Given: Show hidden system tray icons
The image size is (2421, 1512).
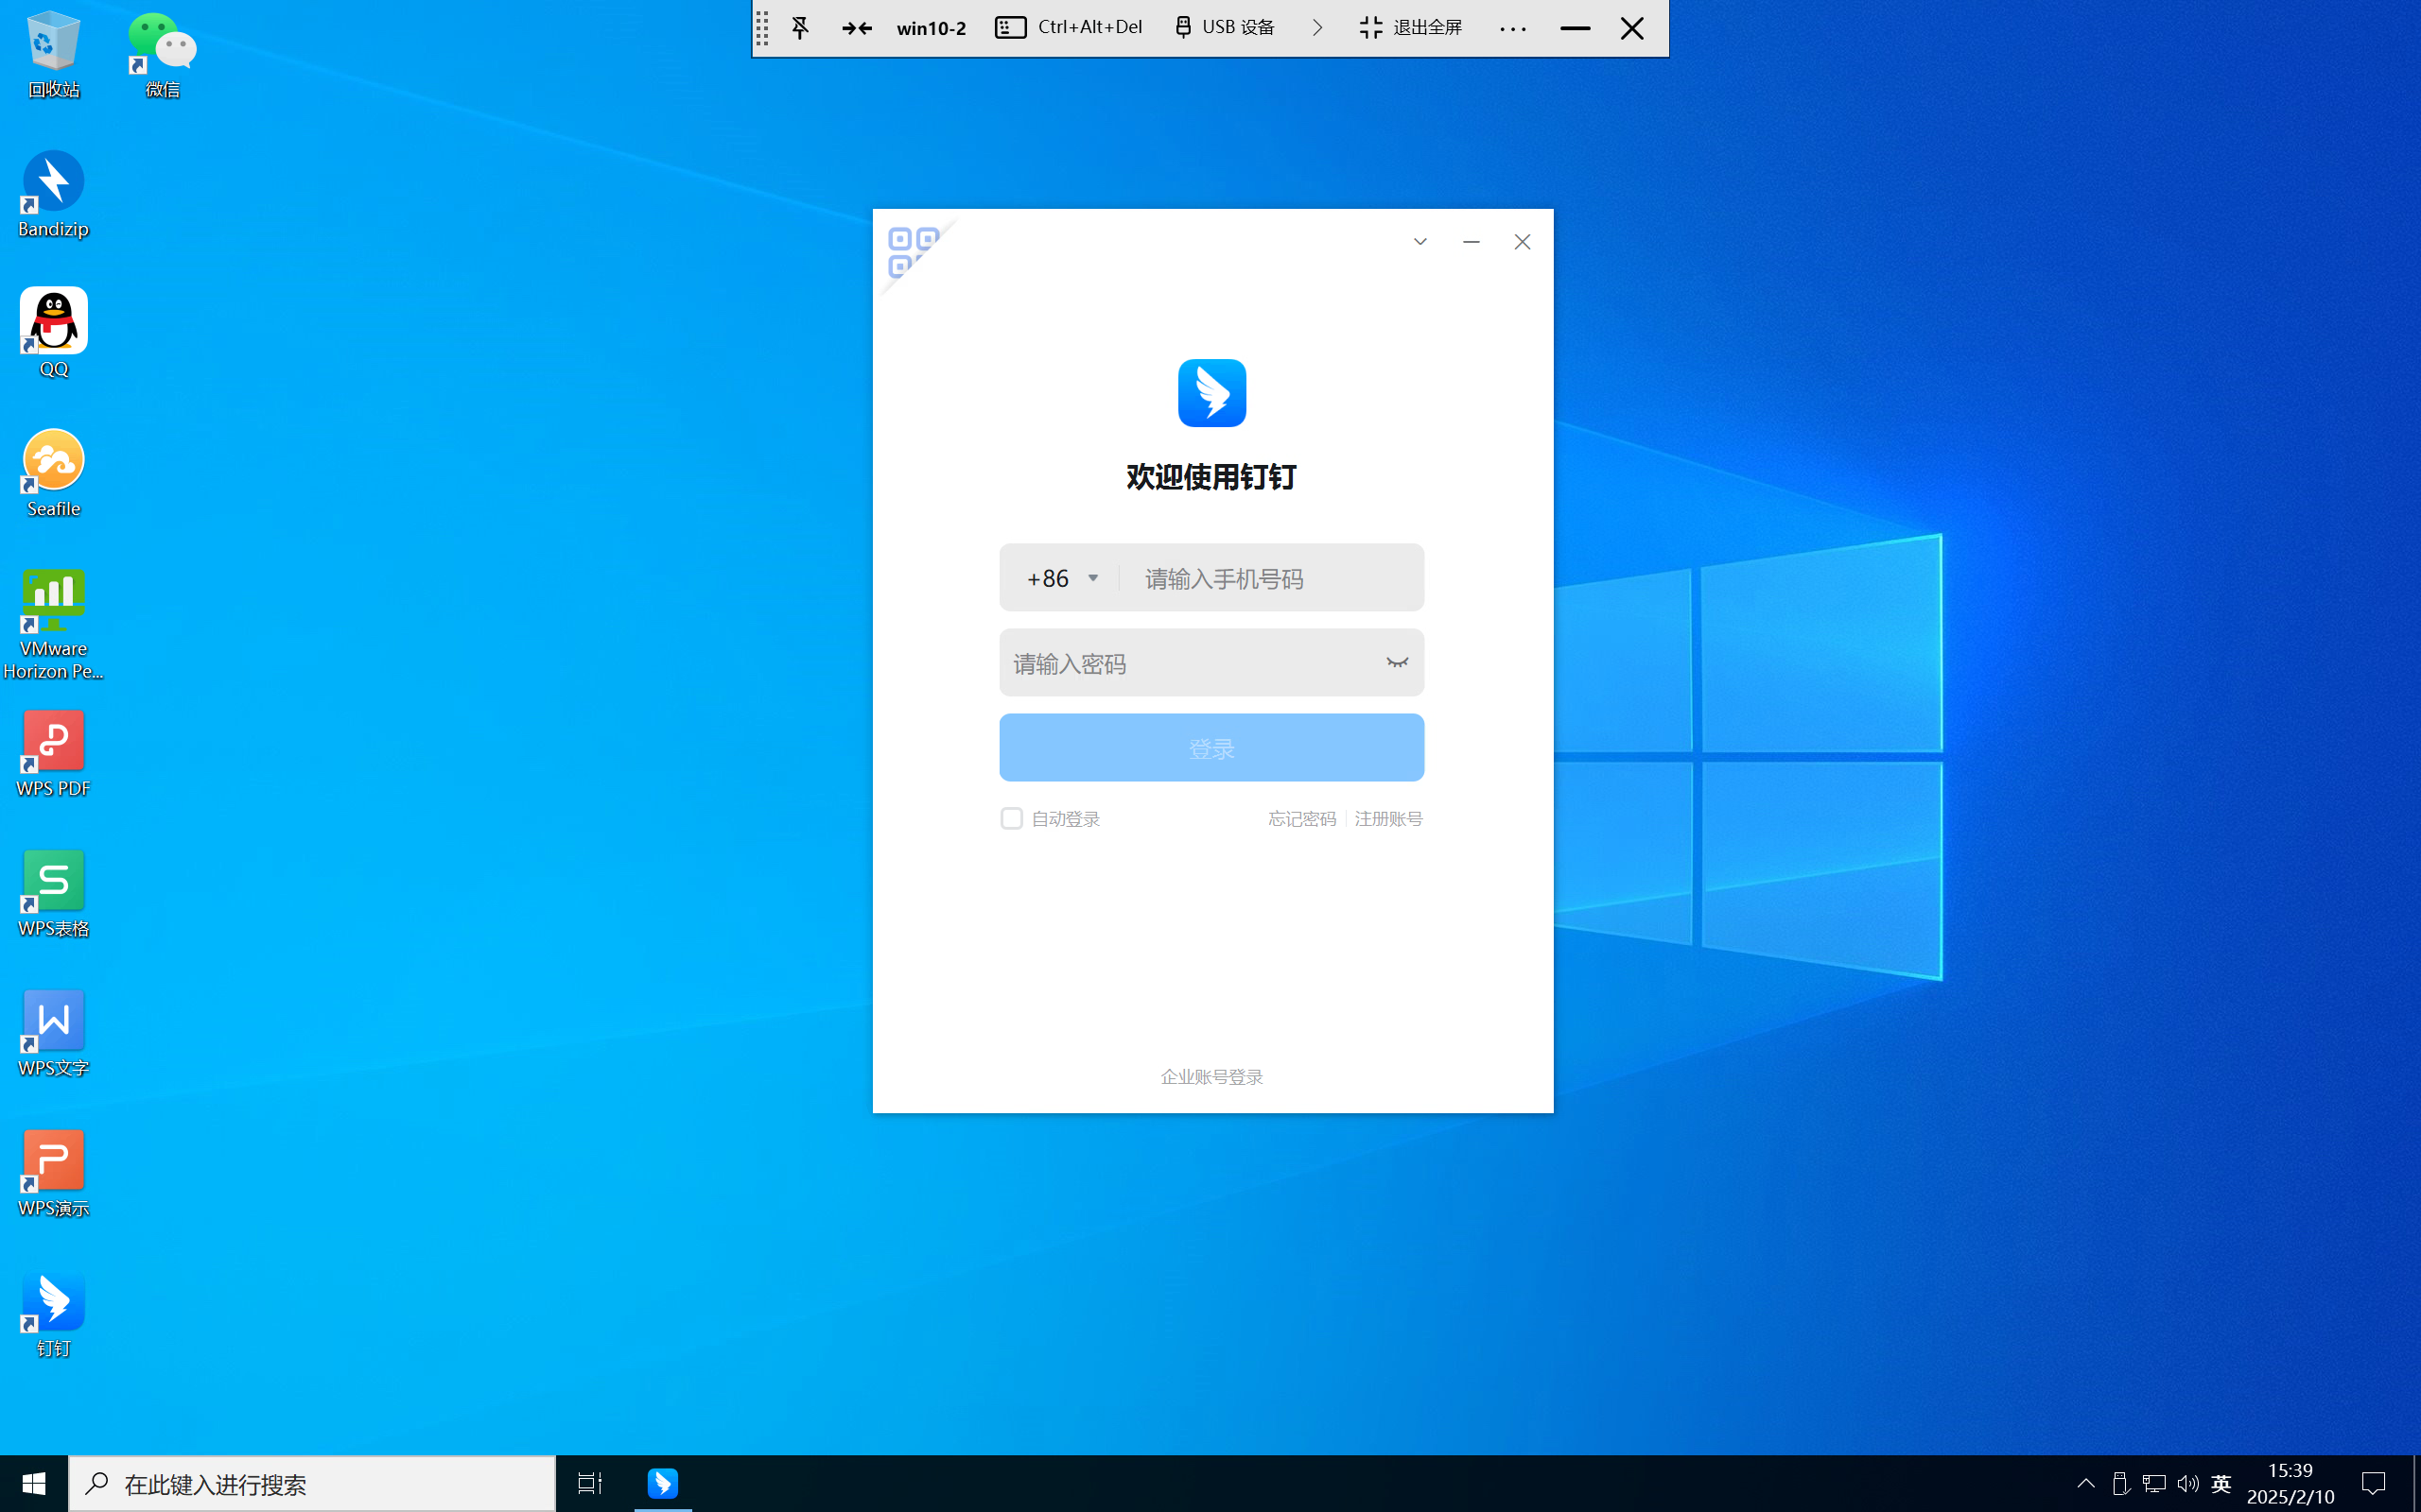Looking at the screenshot, I should (x=2086, y=1484).
